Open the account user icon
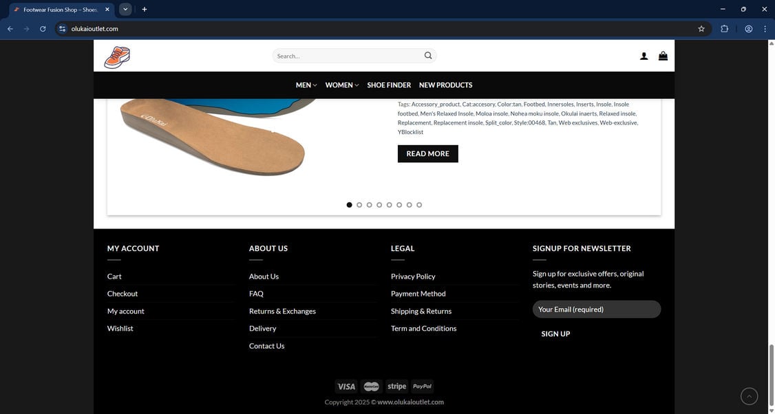The image size is (775, 414). click(644, 56)
